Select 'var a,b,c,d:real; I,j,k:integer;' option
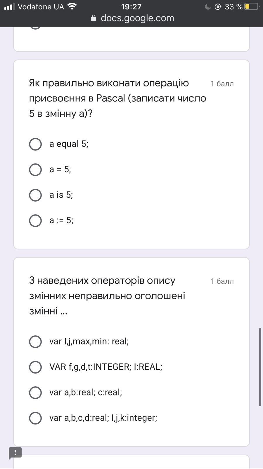The image size is (263, 469). [35, 418]
